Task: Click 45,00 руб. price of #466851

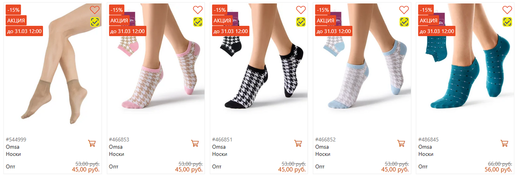Action: pos(292,170)
